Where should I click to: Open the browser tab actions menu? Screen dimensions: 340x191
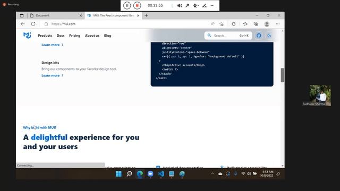click(x=22, y=15)
